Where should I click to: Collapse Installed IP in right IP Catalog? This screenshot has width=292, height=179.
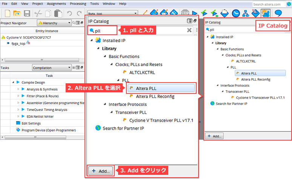[x=207, y=37]
